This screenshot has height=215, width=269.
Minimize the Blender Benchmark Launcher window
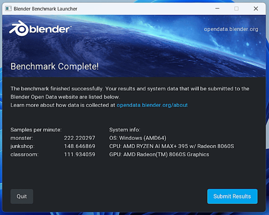click(x=217, y=8)
